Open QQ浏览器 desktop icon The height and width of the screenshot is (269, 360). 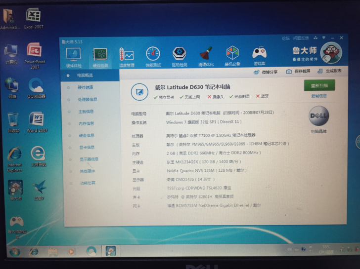[x=36, y=88]
